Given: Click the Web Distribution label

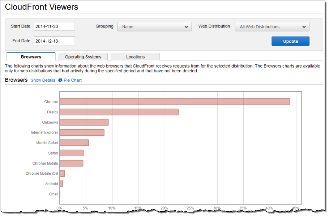Looking at the screenshot, I should pos(214,26).
